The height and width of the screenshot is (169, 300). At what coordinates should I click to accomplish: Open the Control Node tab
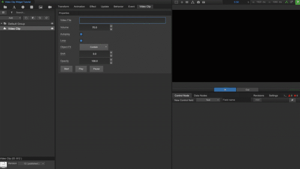182,96
